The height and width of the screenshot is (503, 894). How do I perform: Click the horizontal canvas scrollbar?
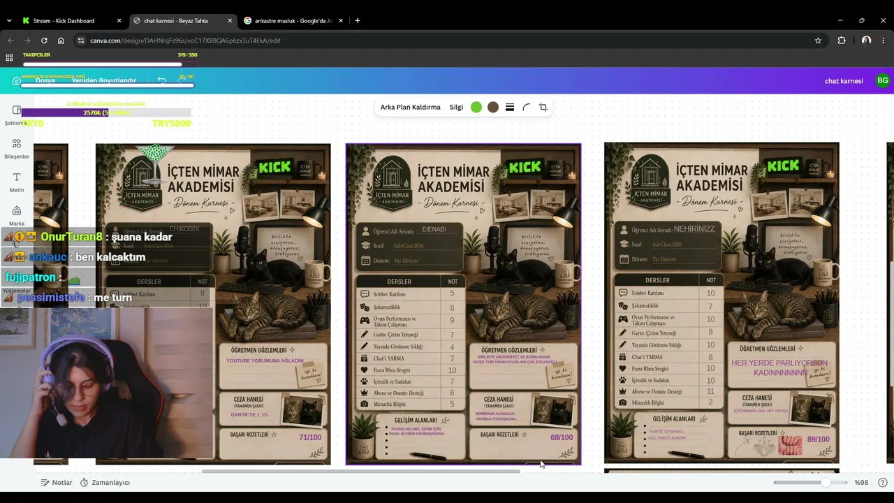coord(361,472)
